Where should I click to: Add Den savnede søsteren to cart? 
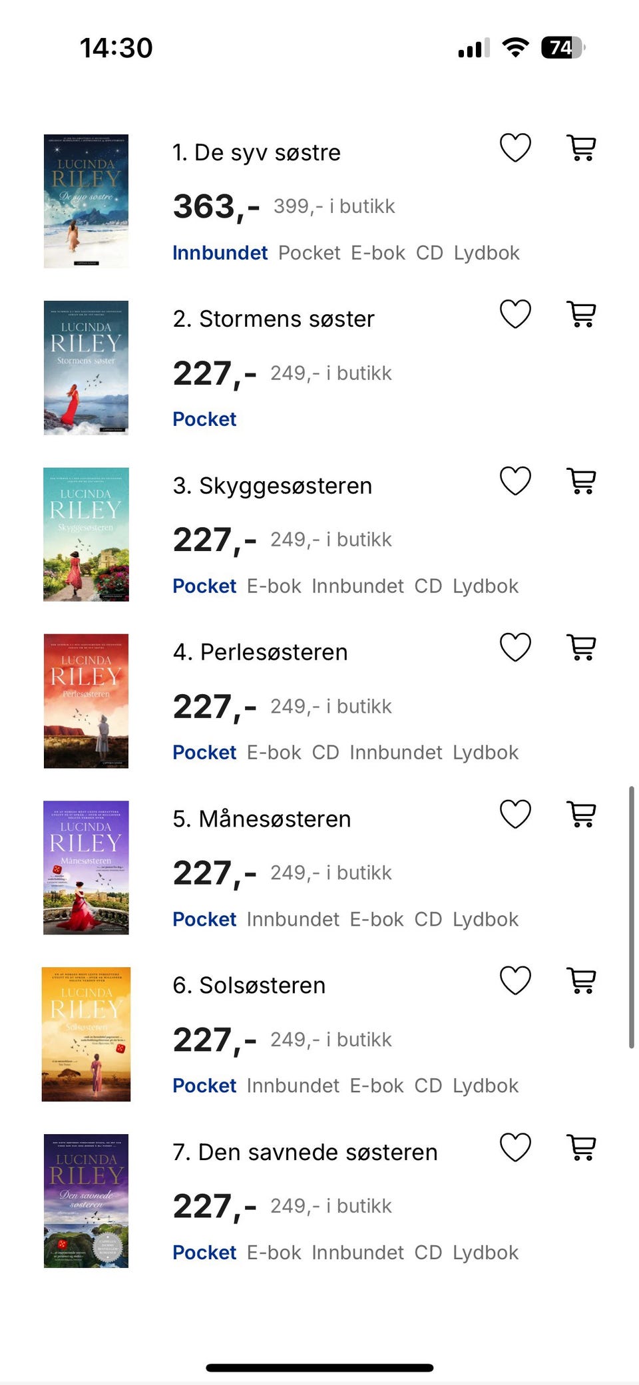(581, 1147)
